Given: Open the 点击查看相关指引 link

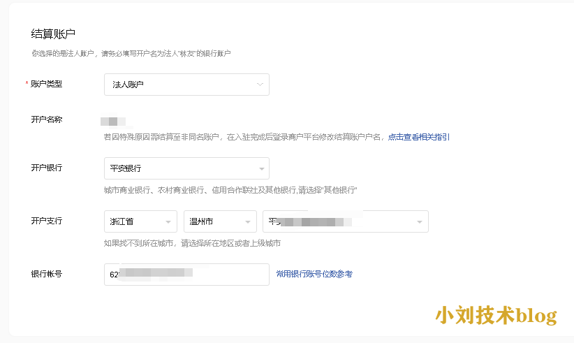Looking at the screenshot, I should click(419, 137).
